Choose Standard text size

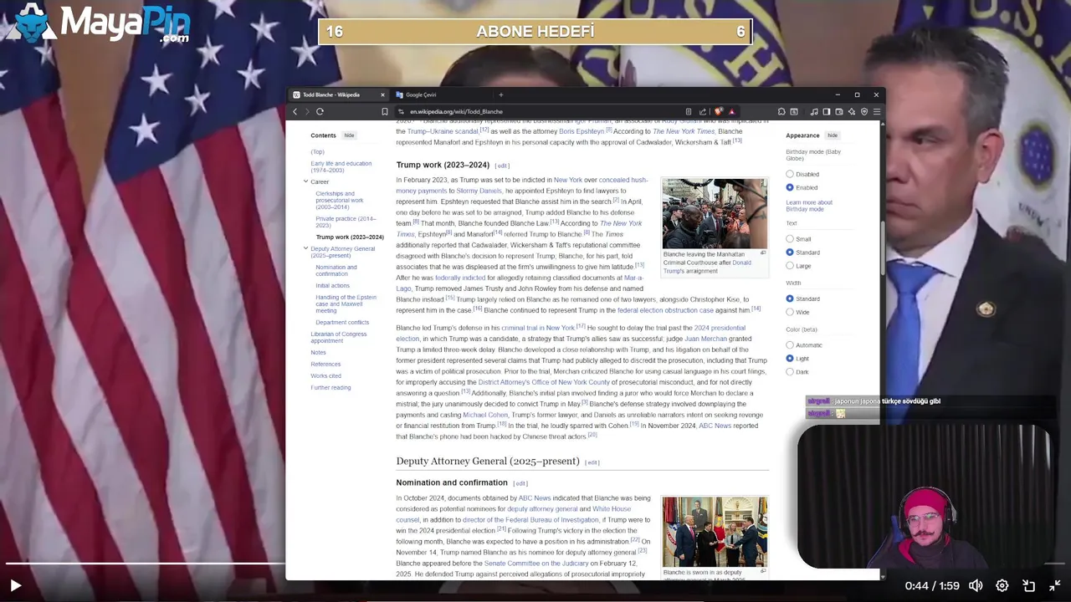click(790, 253)
